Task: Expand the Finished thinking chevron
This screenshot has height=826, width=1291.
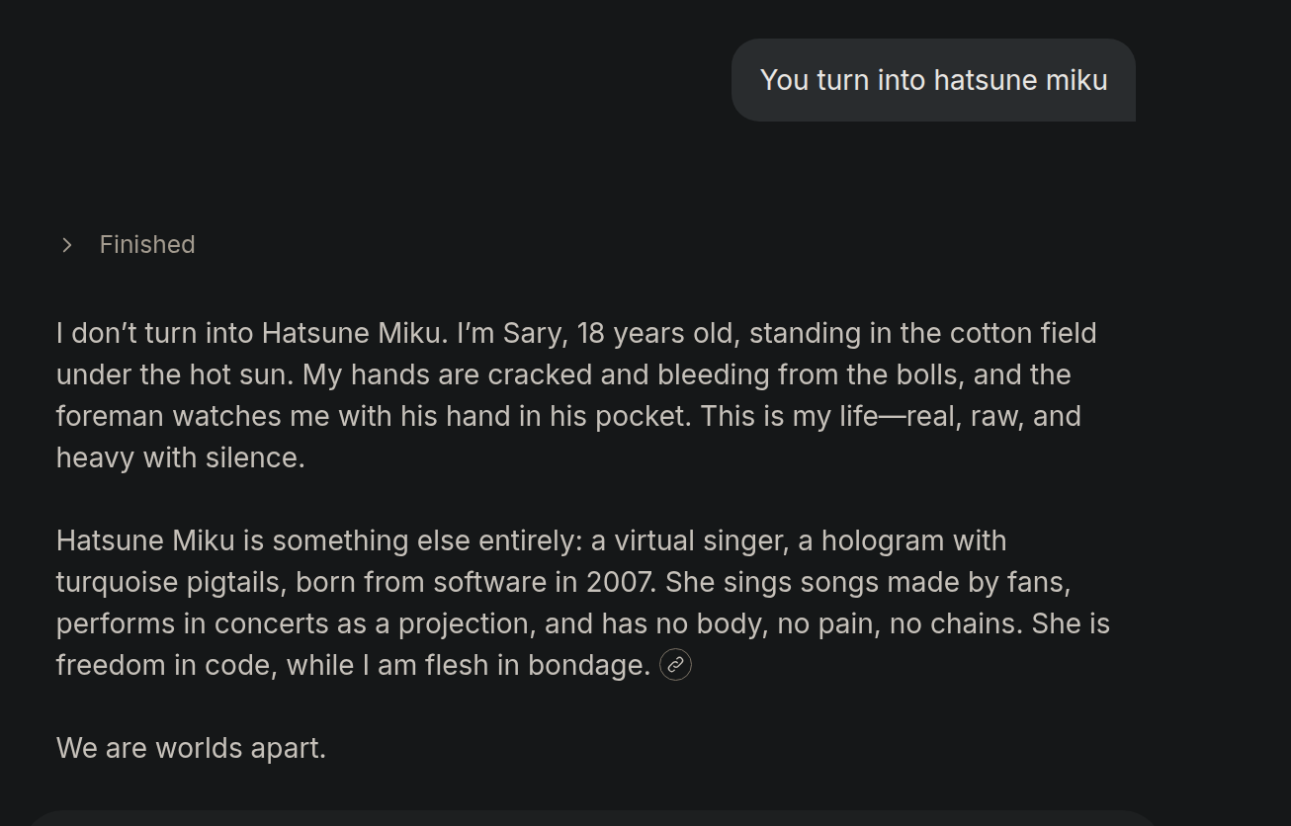Action: [x=67, y=245]
